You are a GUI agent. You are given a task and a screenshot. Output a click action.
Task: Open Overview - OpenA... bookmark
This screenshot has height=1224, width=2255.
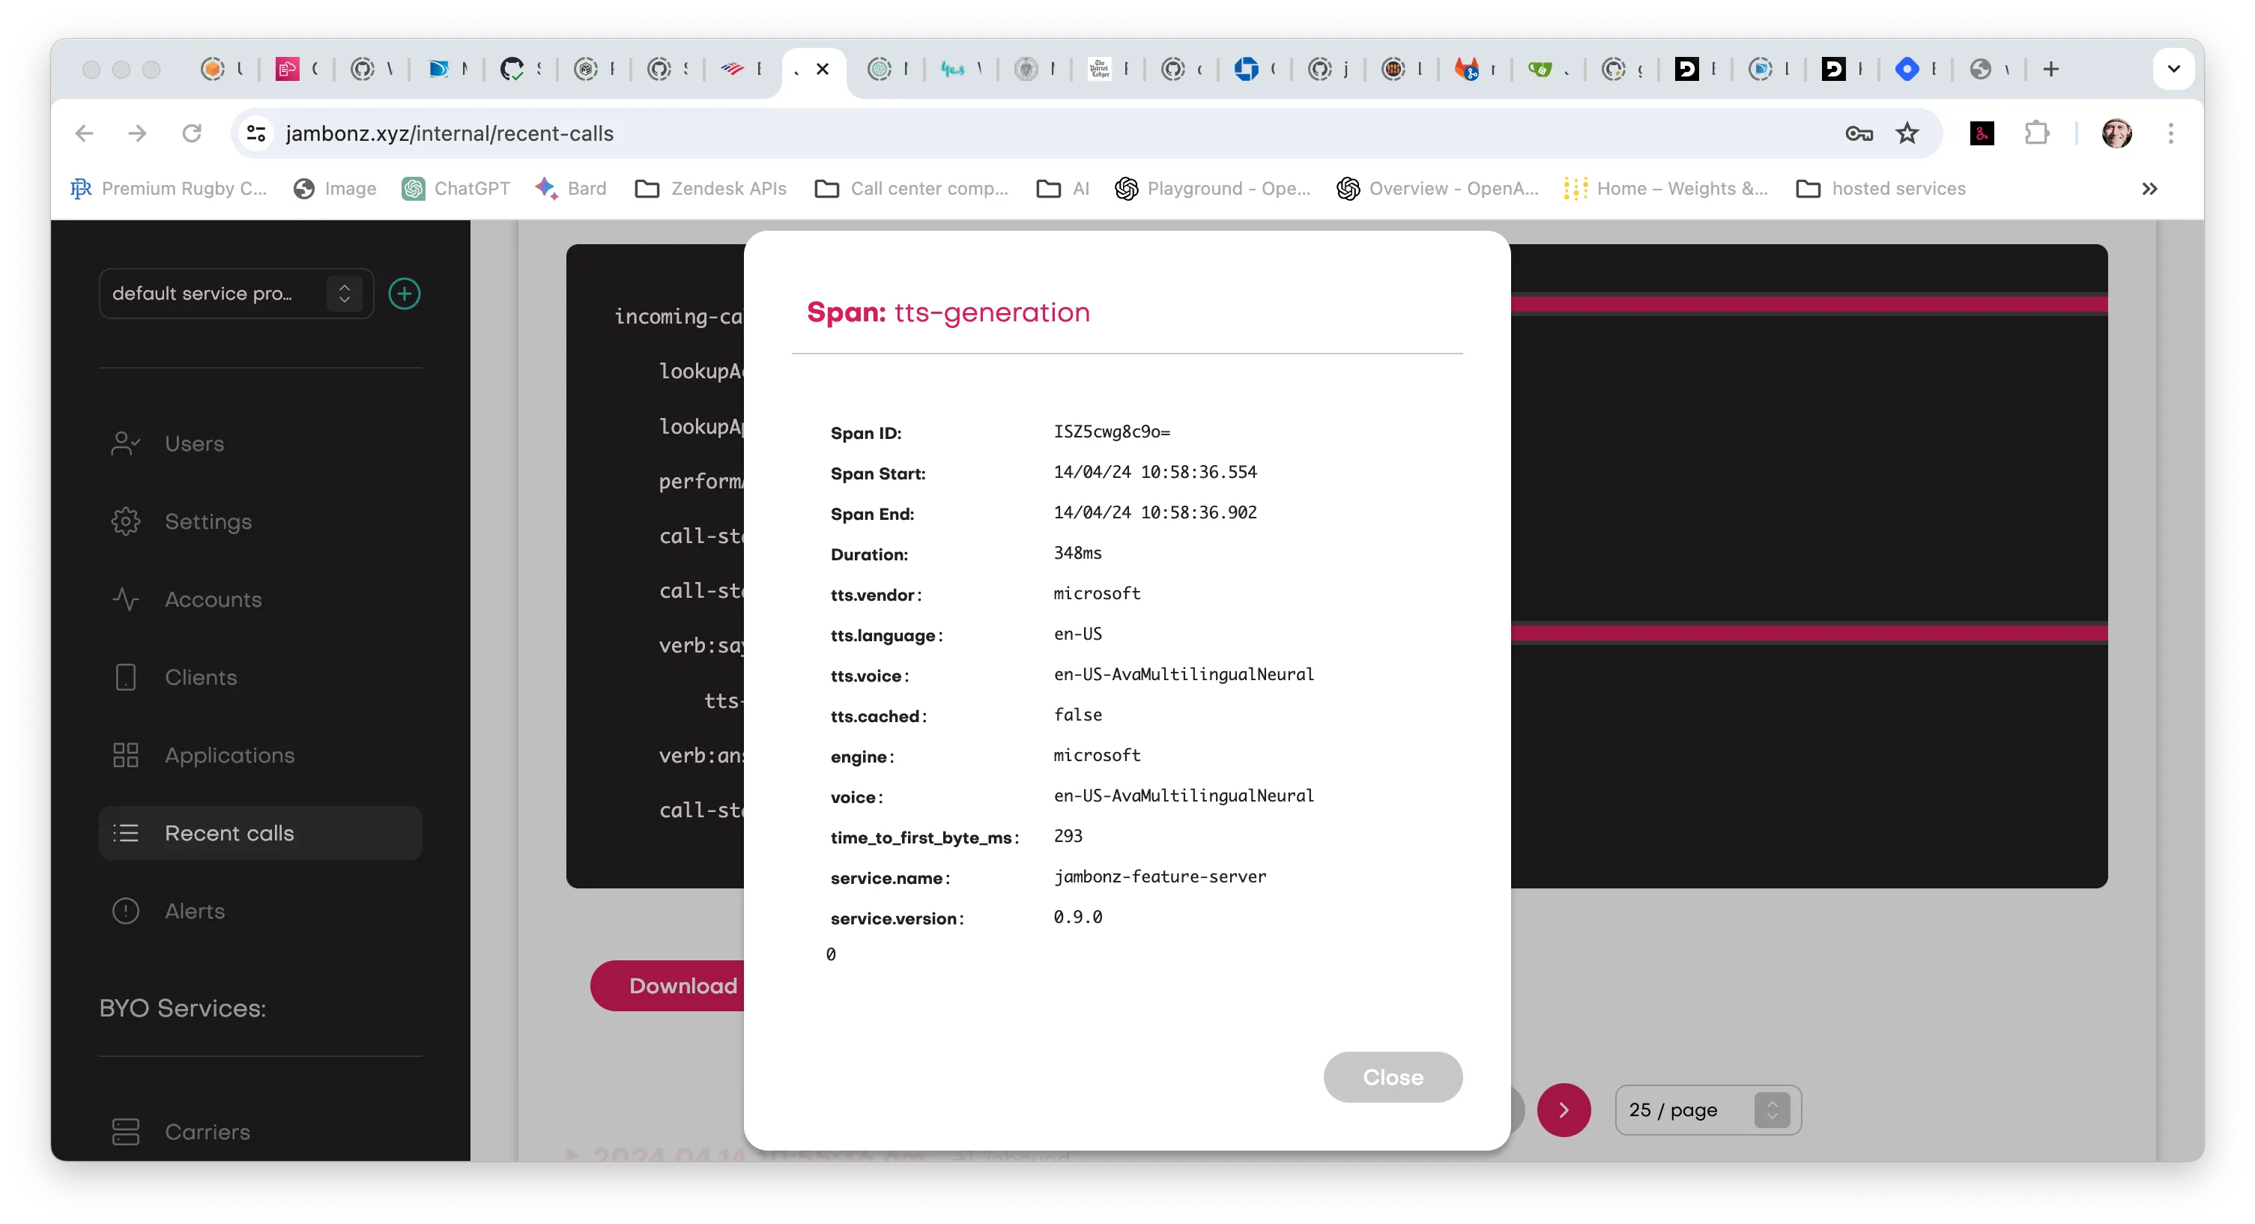(x=1438, y=188)
